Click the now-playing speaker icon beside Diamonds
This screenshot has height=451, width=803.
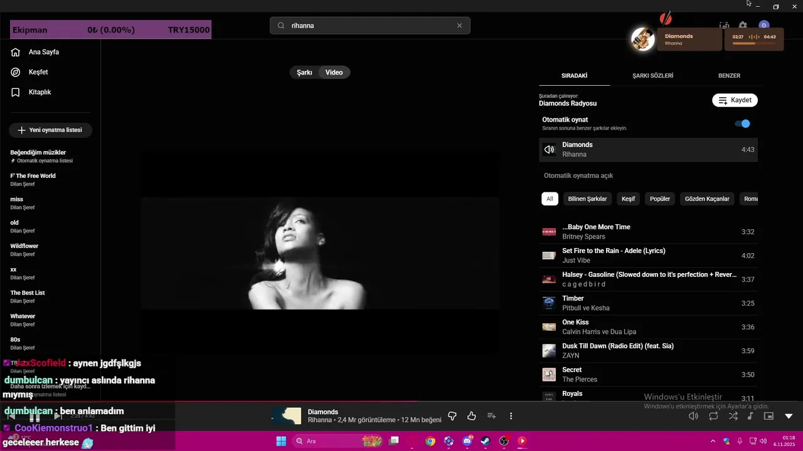click(549, 150)
